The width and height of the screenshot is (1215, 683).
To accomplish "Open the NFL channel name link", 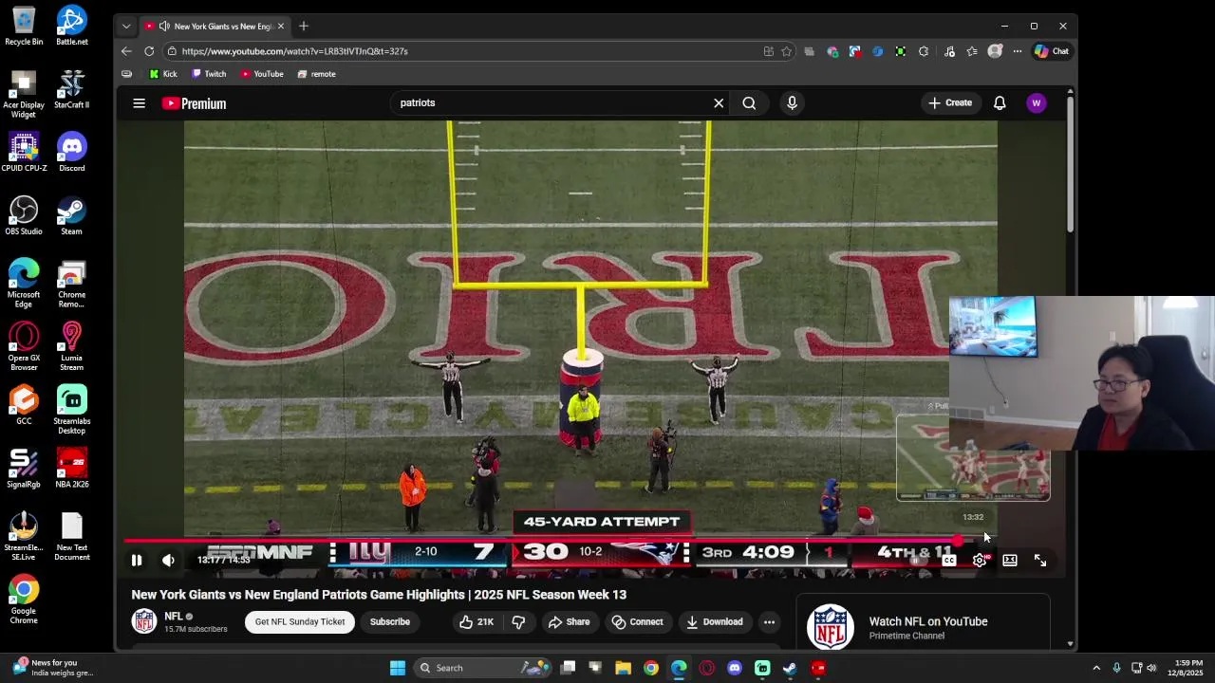I will [x=173, y=616].
